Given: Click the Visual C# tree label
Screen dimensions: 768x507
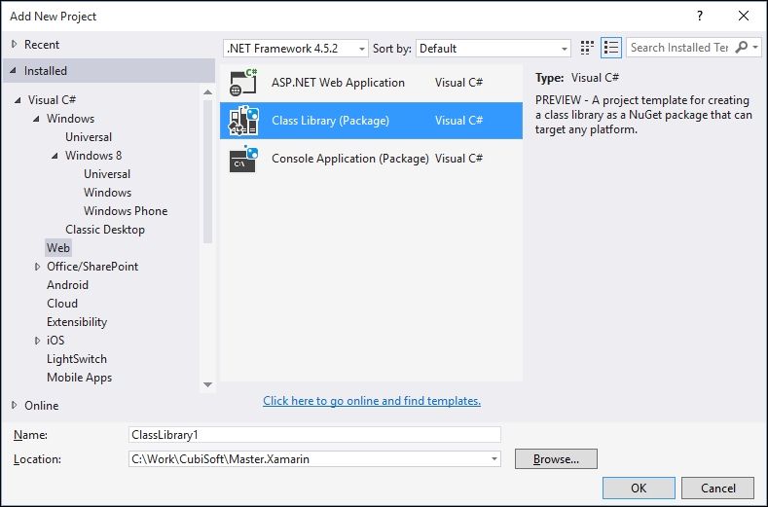Looking at the screenshot, I should tap(52, 100).
